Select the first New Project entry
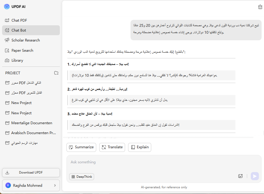Viewport: 264px width, 194px height. tap(21, 103)
